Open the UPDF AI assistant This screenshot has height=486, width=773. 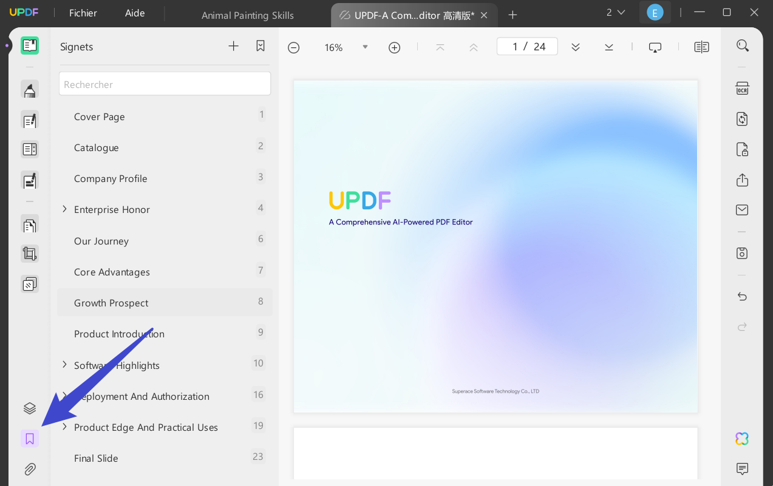point(741,439)
